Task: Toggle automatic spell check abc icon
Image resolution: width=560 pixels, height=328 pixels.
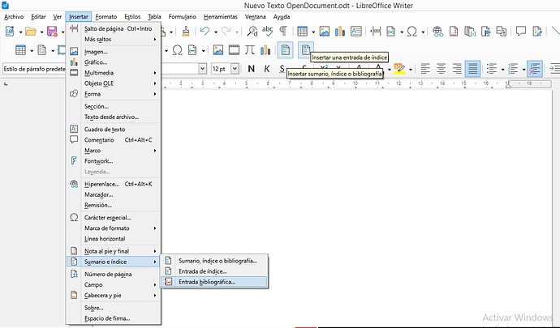Action: coord(268,32)
